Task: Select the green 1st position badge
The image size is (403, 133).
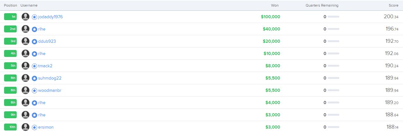Action: click(x=10, y=17)
